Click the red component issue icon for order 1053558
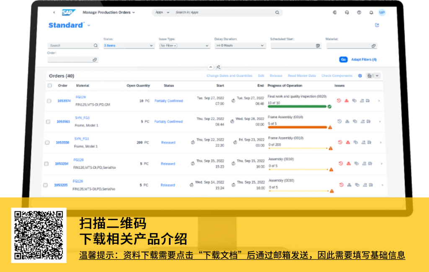Image resolution: width=429 pixels, height=272 pixels. pyautogui.click(x=347, y=142)
